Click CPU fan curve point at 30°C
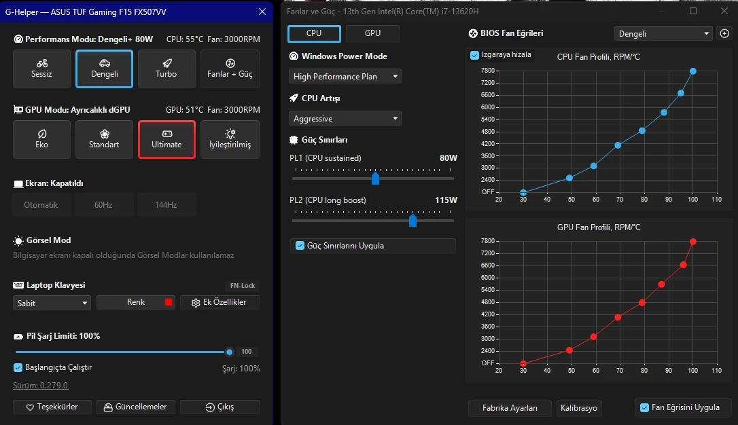This screenshot has height=425, width=738. coord(523,193)
